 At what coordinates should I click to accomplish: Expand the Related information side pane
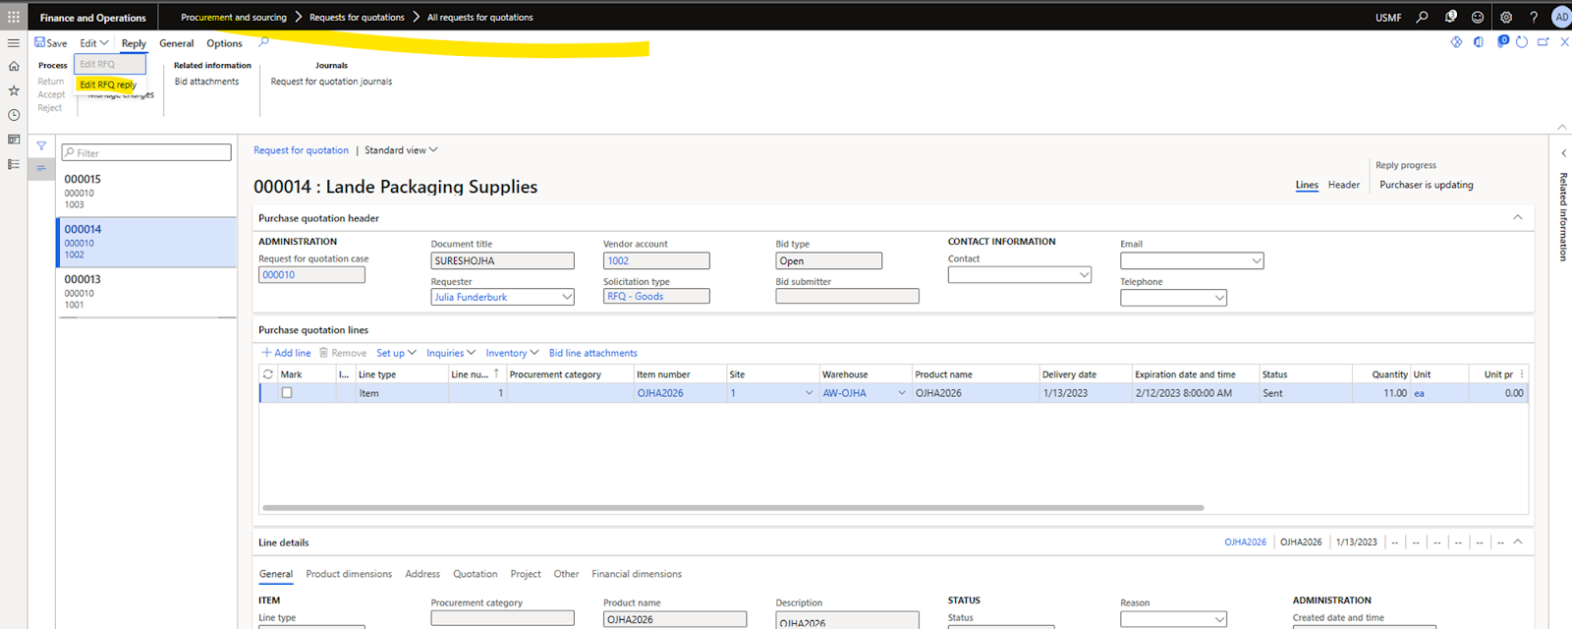tap(1563, 153)
